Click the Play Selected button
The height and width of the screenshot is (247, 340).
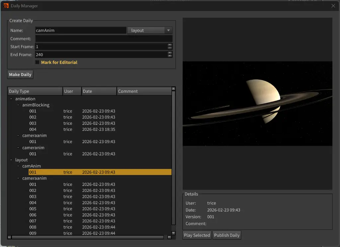(197, 235)
